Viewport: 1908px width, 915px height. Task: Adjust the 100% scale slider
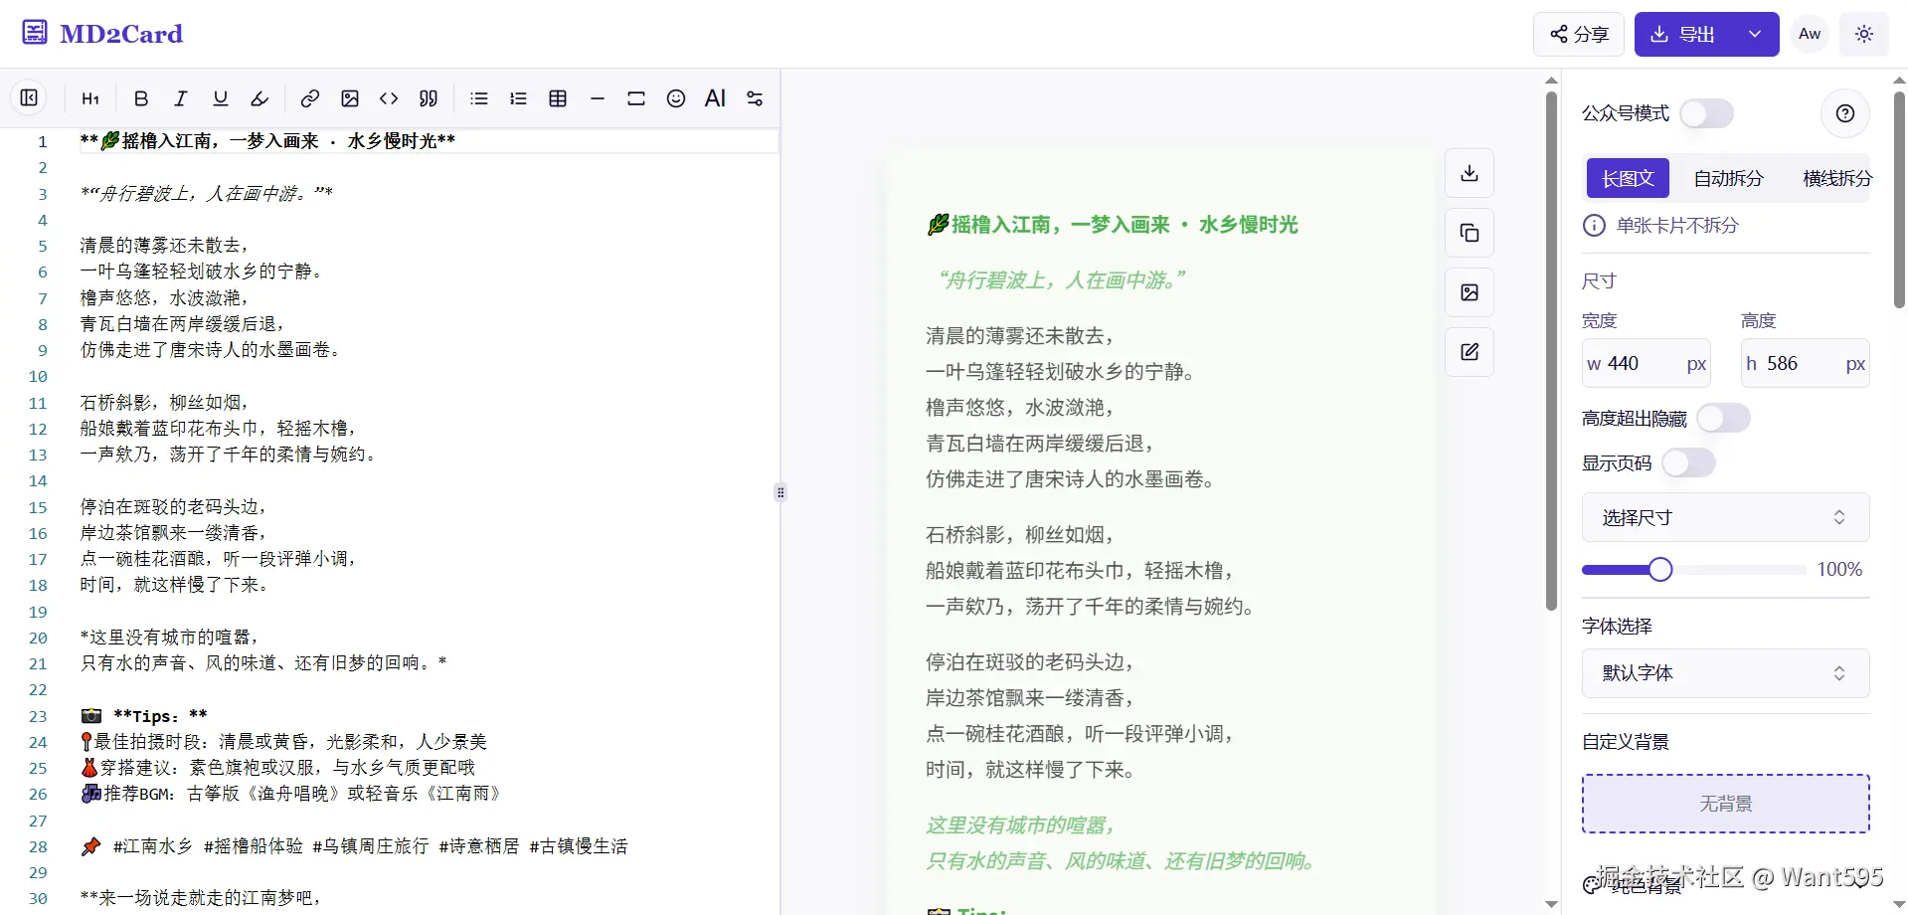[x=1659, y=570]
